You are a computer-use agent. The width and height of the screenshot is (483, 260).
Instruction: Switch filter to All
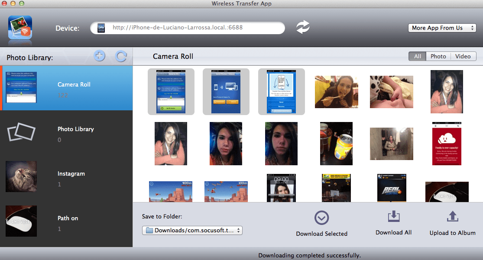[418, 56]
